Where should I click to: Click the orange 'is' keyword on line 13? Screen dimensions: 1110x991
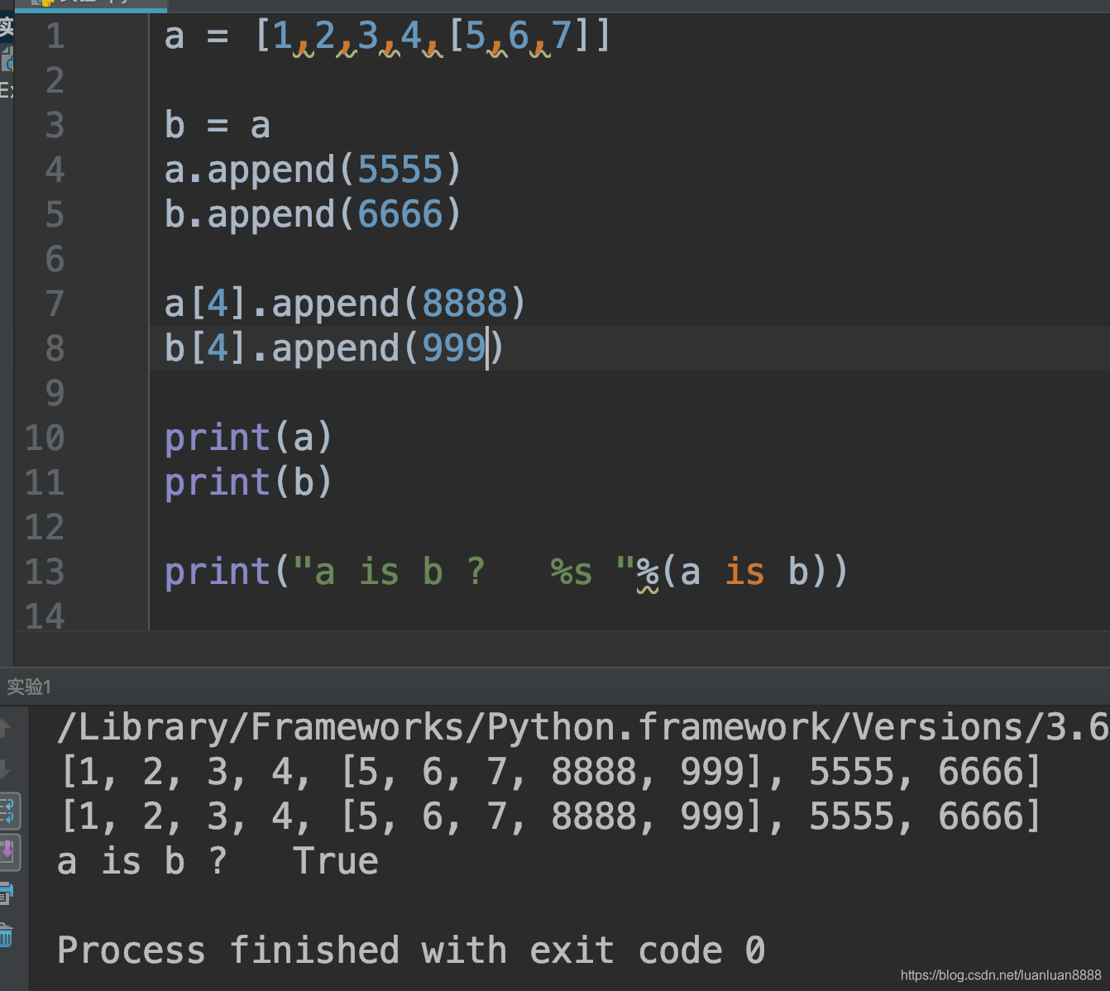click(744, 572)
